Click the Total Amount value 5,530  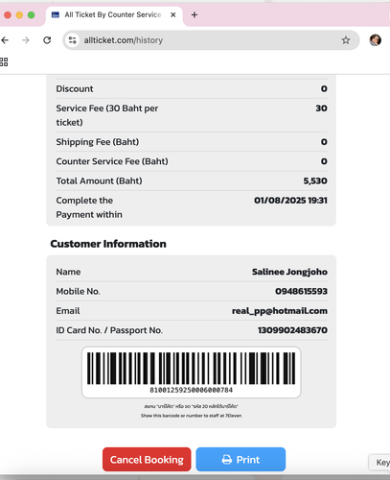tap(315, 180)
